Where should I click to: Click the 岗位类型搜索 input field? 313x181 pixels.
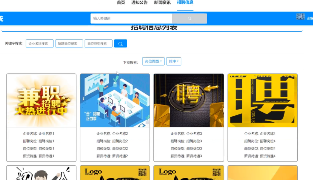(99, 44)
